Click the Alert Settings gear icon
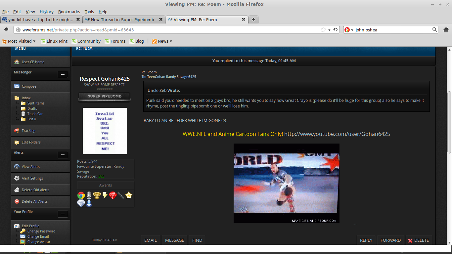The height and width of the screenshot is (254, 452). (x=17, y=178)
